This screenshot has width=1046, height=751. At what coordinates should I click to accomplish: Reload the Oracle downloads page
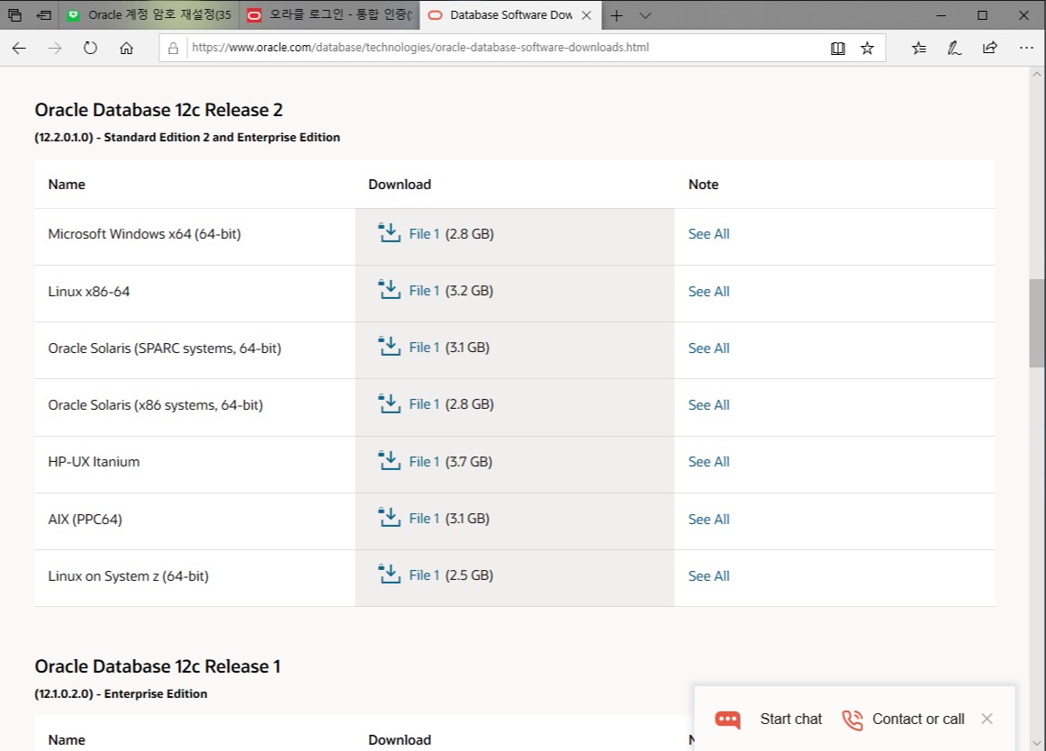coord(90,48)
